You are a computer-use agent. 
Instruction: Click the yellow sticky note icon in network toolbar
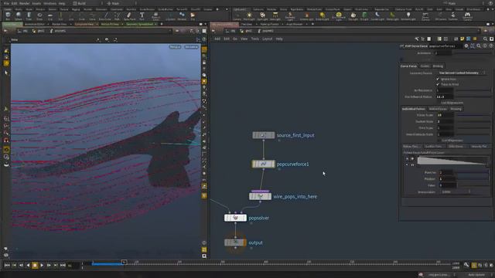462,39
